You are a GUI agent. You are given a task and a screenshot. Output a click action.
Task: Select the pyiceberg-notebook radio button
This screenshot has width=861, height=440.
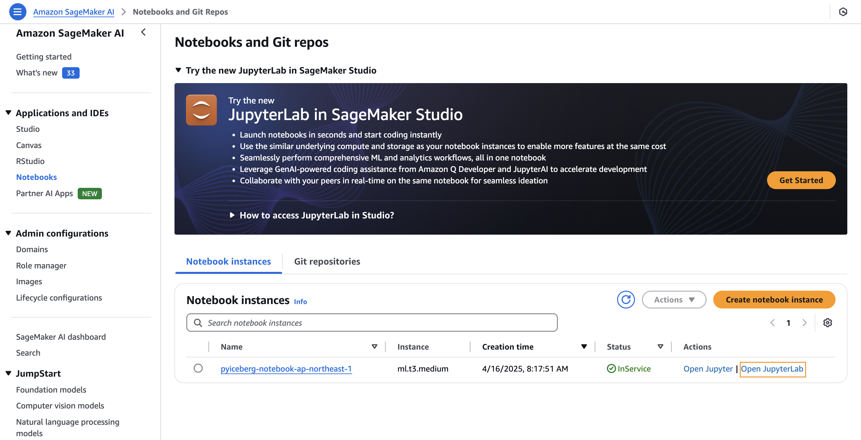[x=198, y=368]
